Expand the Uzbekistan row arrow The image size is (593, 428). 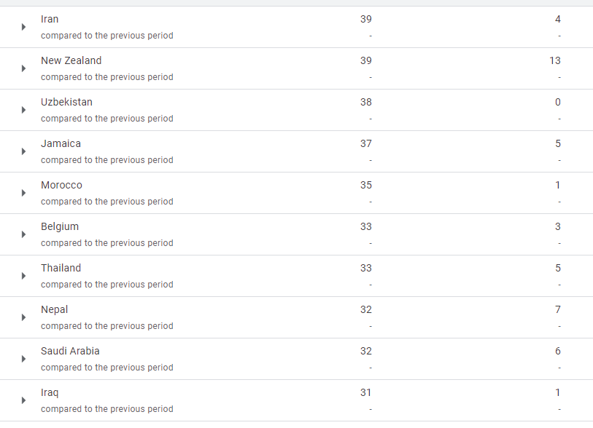24,110
